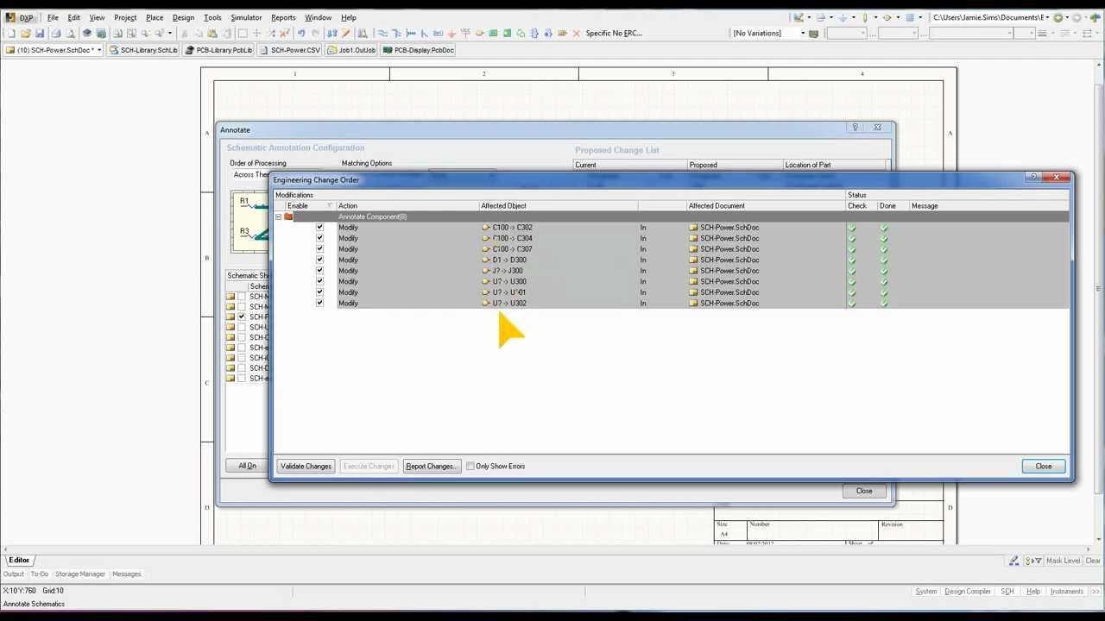
Task: Click the Annotate dialog help question icon
Action: 855,128
